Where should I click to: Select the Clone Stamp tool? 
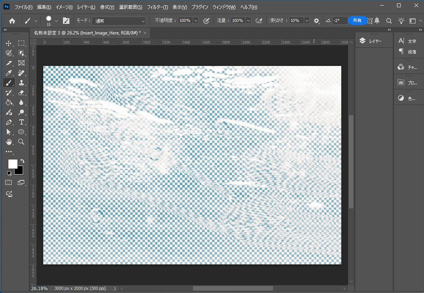click(x=22, y=83)
